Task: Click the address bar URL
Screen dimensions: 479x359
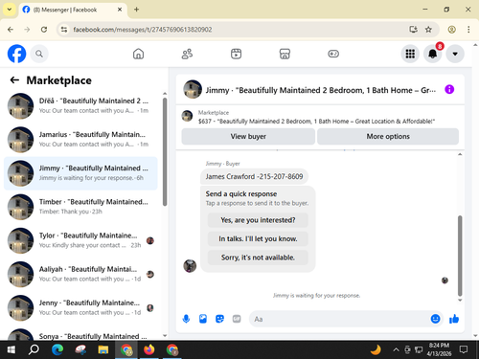Action: (x=143, y=30)
